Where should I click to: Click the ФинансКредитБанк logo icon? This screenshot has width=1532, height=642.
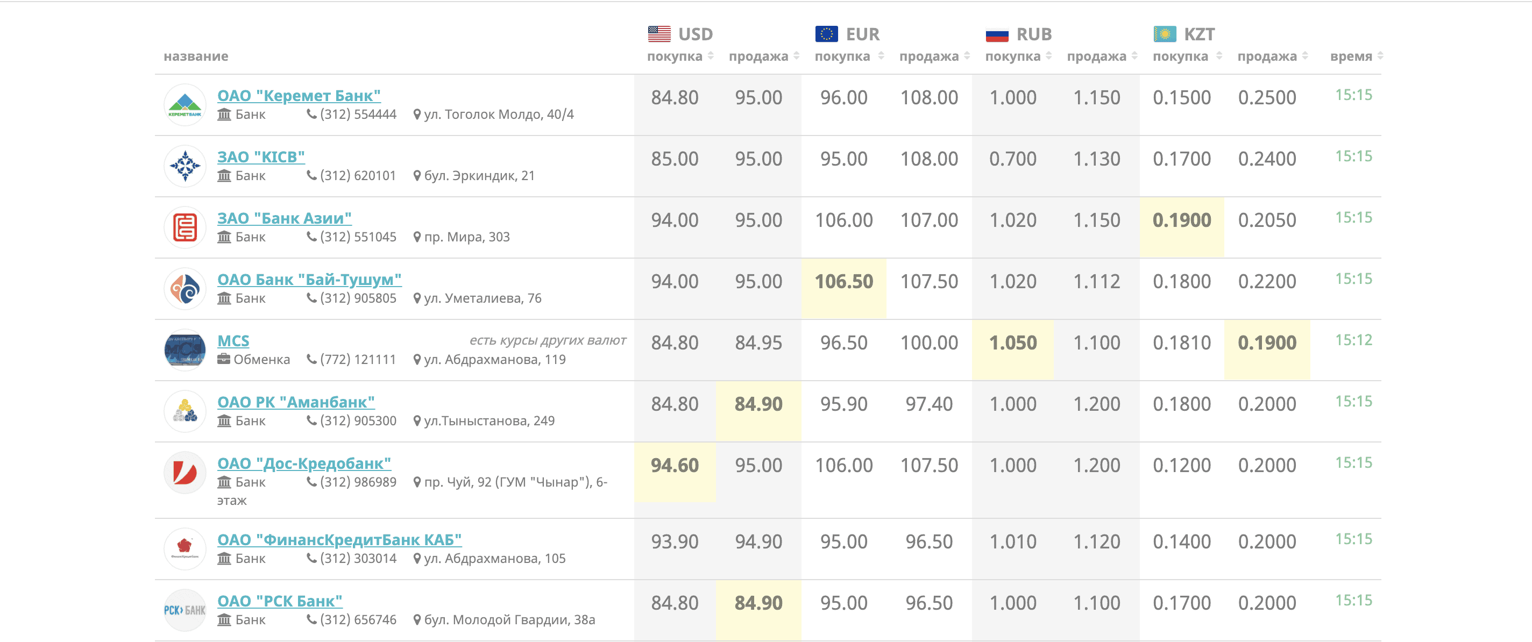coord(185,550)
